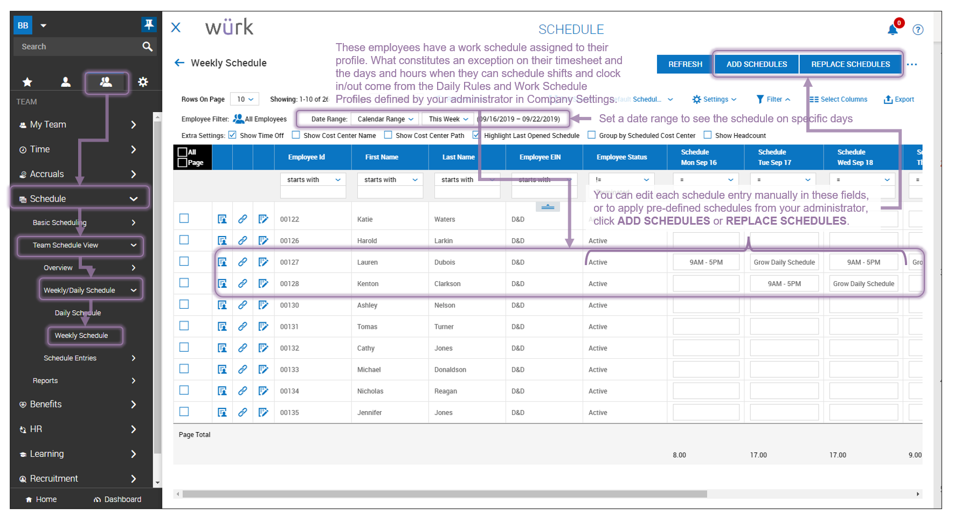
Task: Click the Employee Id filter text field
Action: [313, 193]
